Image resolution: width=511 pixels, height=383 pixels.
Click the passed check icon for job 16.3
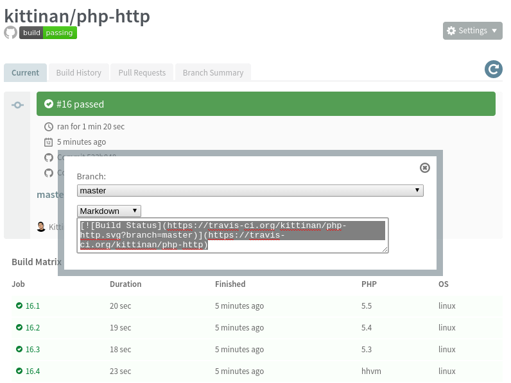(19, 349)
